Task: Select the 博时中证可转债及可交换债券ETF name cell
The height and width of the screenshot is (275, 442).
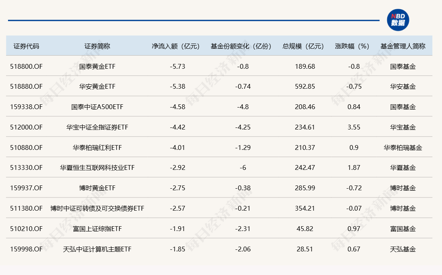Action: pos(97,208)
